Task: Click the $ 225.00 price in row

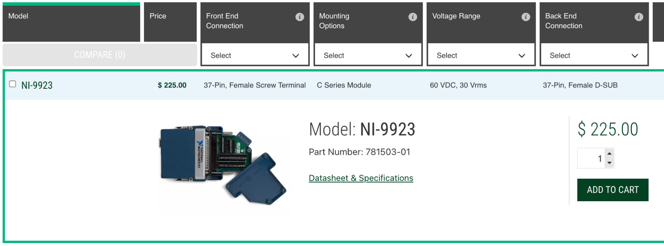Action: (172, 85)
